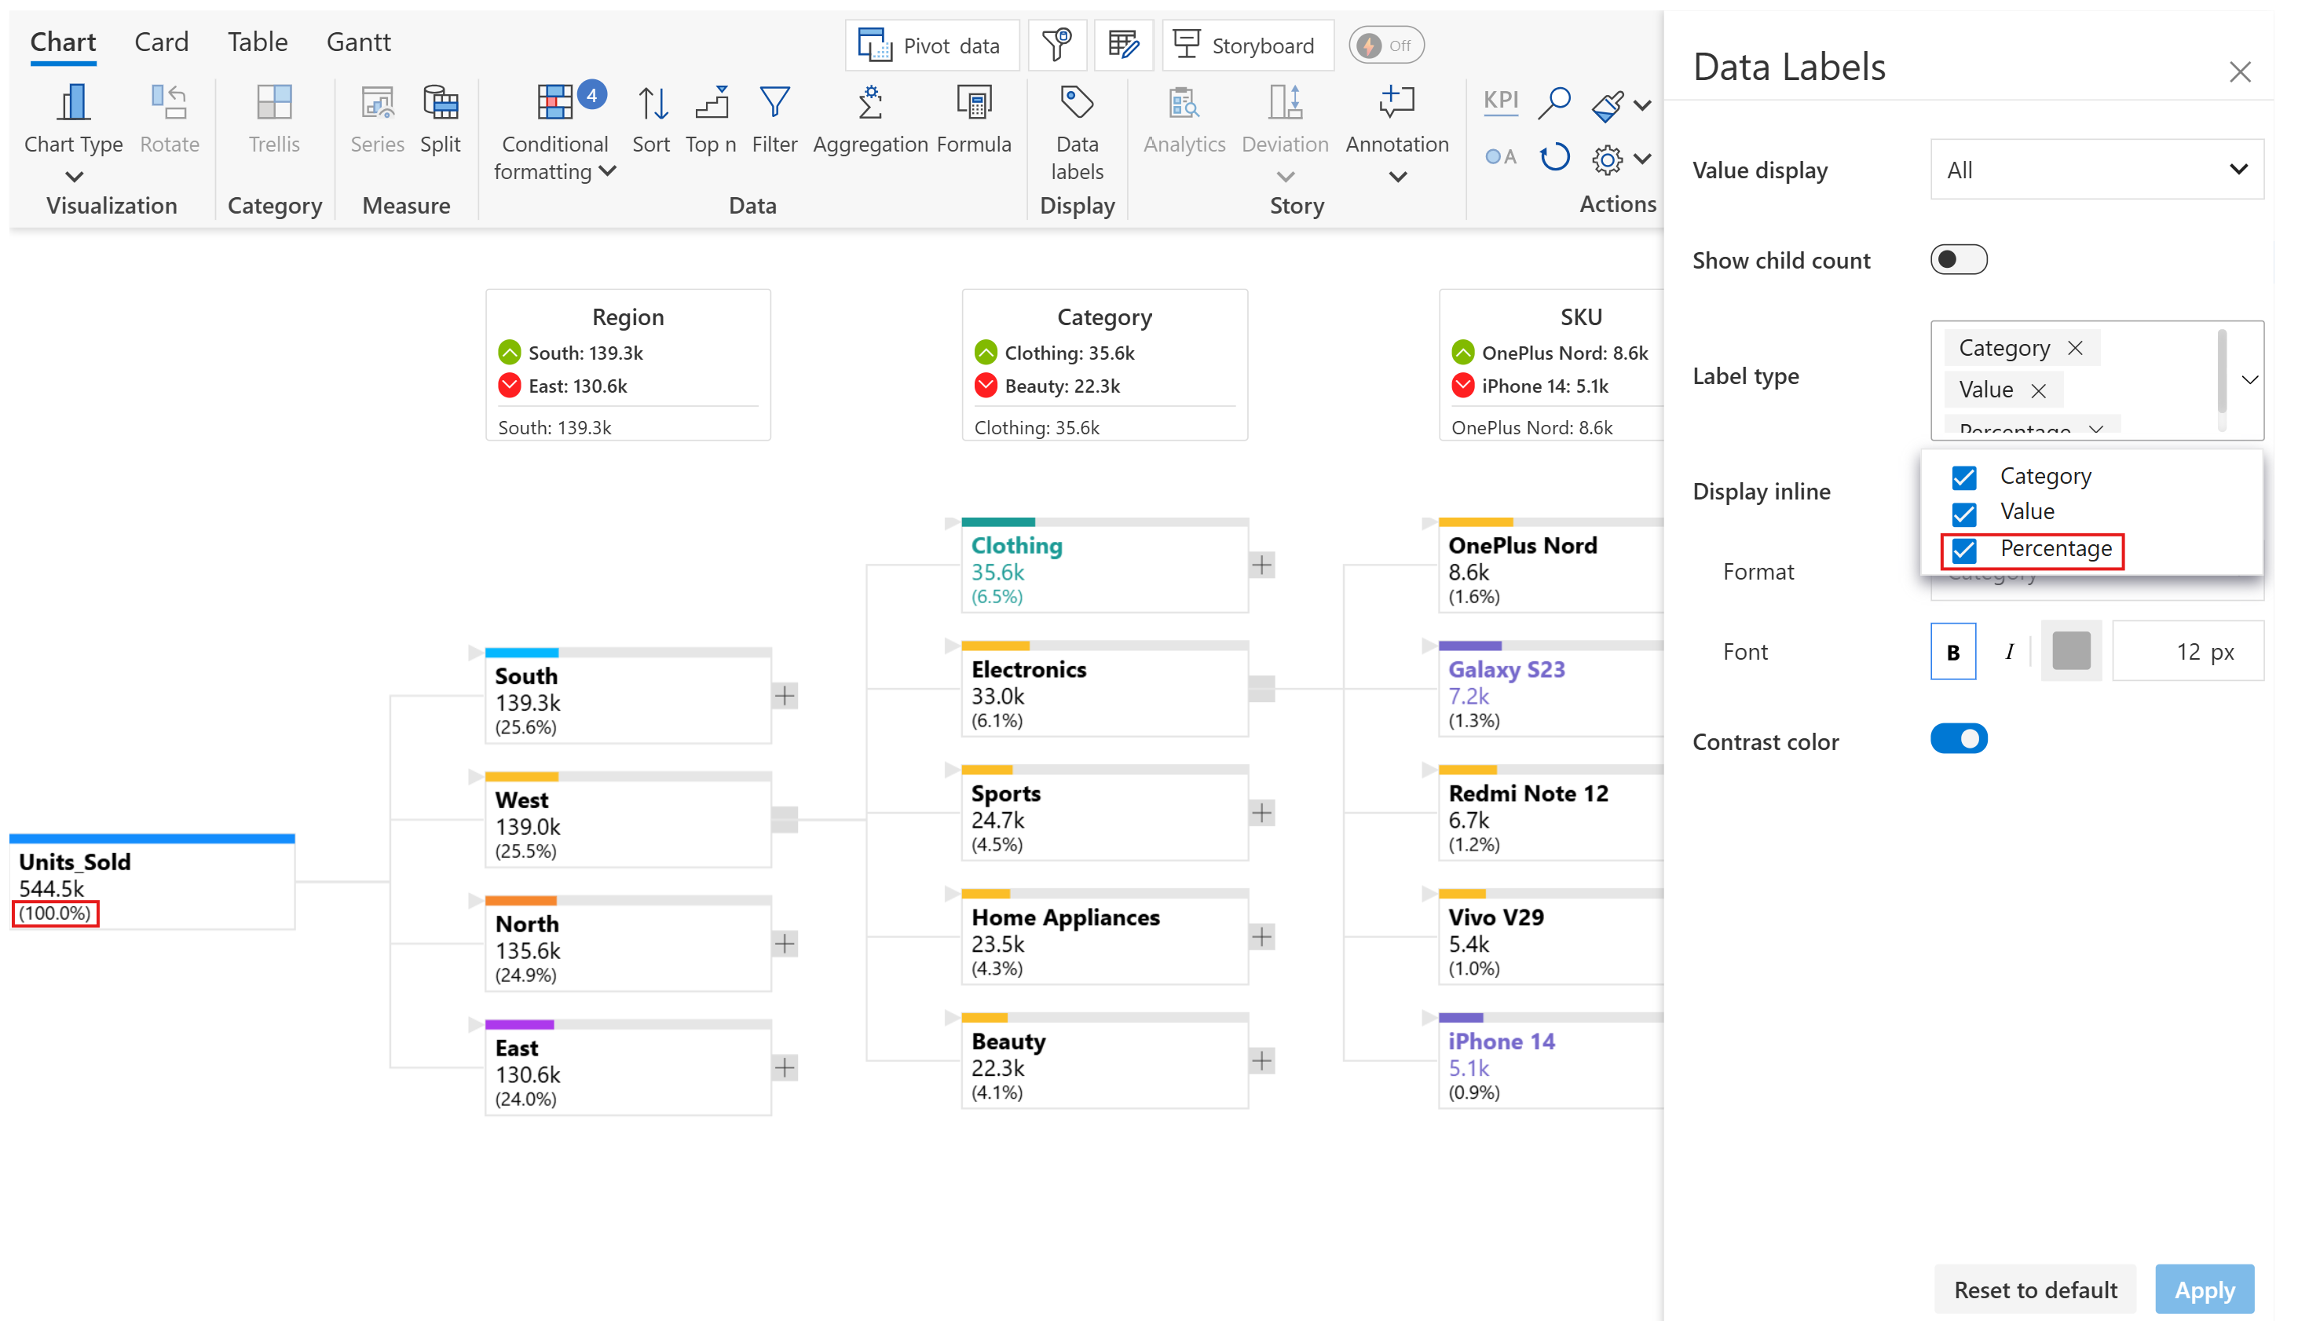The height and width of the screenshot is (1321, 2298).
Task: Turn off the Contrast color toggle
Action: (x=1958, y=738)
